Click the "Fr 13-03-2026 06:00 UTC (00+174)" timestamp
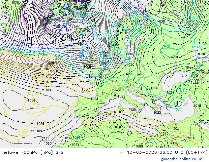This screenshot has height=162, width=209. click(164, 152)
